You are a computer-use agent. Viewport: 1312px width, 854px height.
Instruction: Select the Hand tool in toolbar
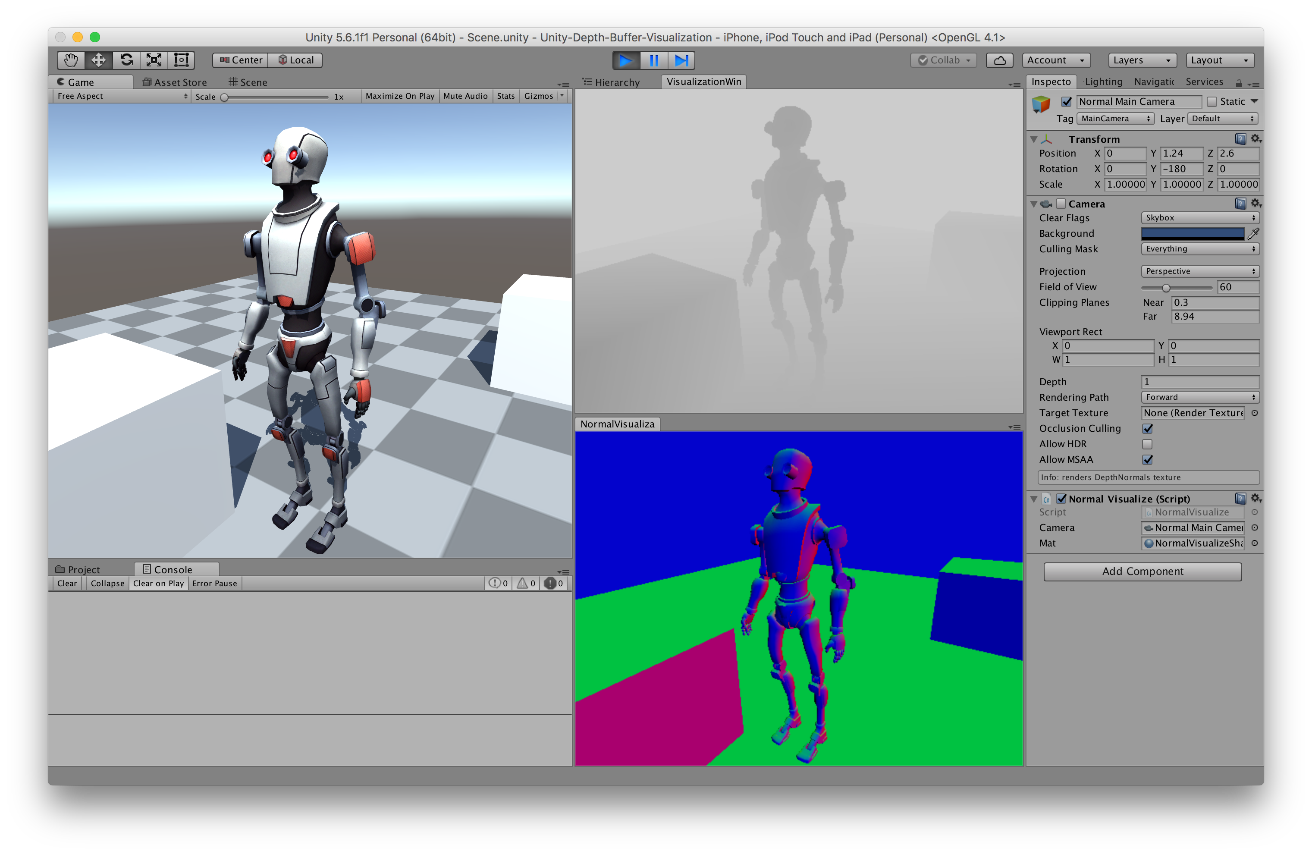[71, 60]
